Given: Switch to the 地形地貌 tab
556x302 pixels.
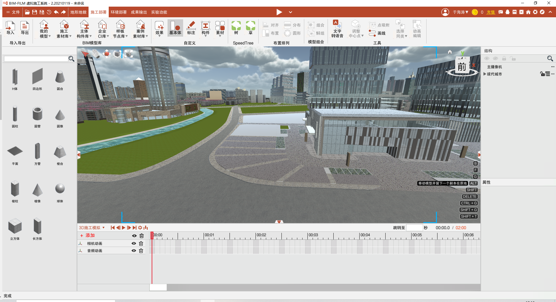Looking at the screenshot, I should tap(78, 12).
